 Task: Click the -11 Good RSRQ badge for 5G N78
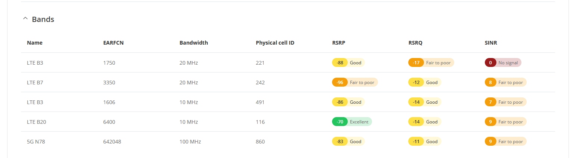tap(425, 141)
